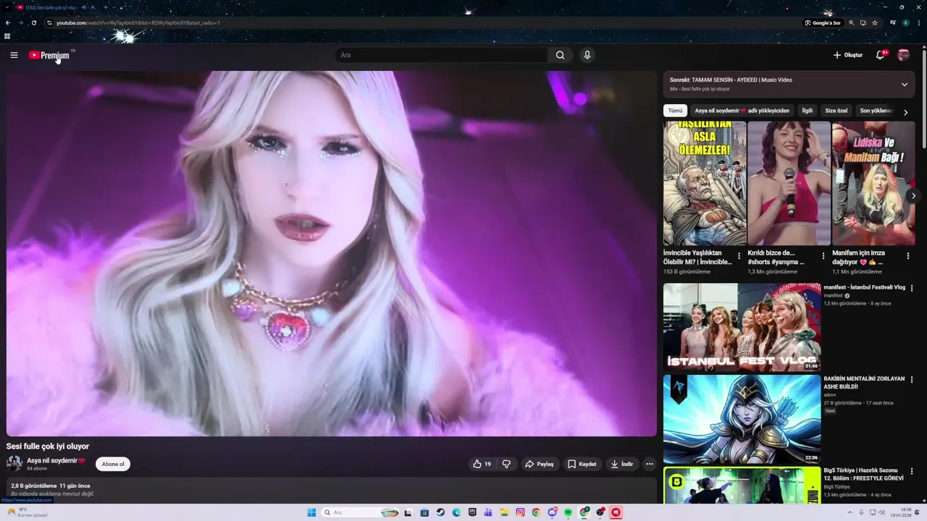Download video with İndir button
The image size is (927, 521).
[x=622, y=464]
